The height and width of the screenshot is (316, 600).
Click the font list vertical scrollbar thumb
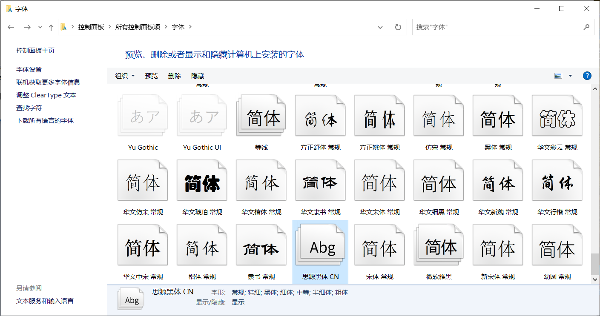(595, 264)
